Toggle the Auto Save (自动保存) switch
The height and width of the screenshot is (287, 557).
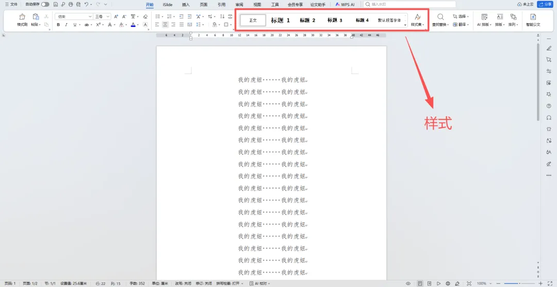45,4
